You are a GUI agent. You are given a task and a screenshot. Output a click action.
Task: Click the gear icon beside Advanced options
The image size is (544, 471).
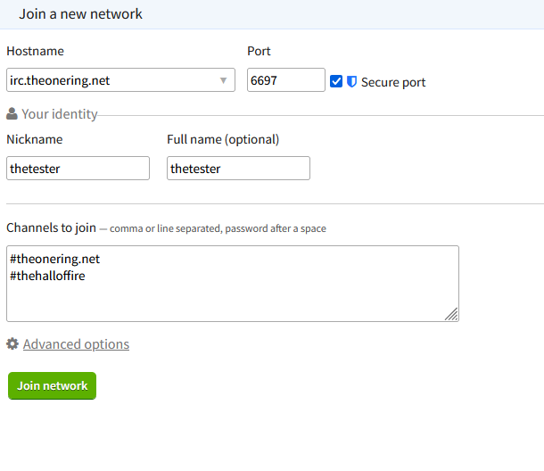tap(12, 343)
